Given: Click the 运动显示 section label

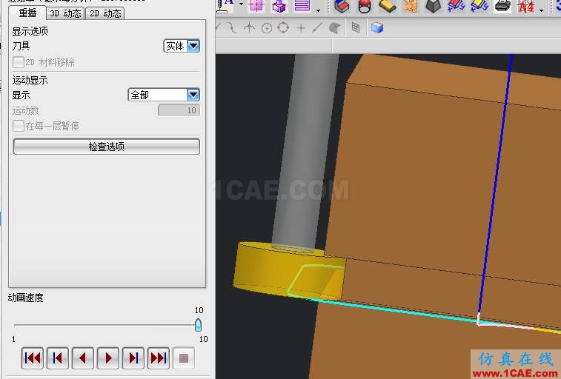Looking at the screenshot, I should click(30, 80).
